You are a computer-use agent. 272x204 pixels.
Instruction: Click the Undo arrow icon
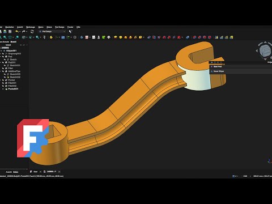[x=17, y=31]
